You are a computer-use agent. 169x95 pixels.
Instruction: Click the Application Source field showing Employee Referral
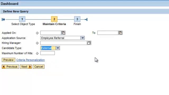[60, 38]
